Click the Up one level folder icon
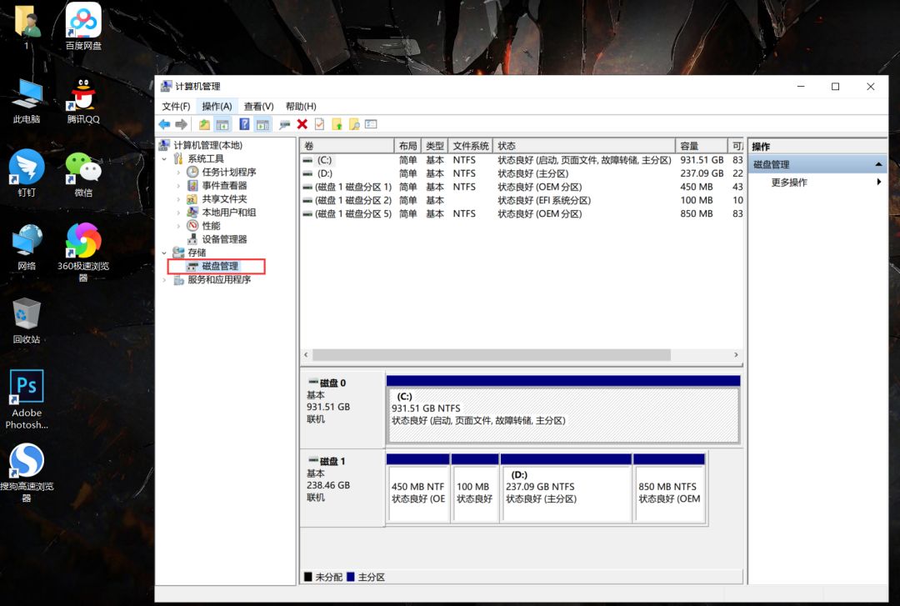This screenshot has height=606, width=900. pos(204,124)
